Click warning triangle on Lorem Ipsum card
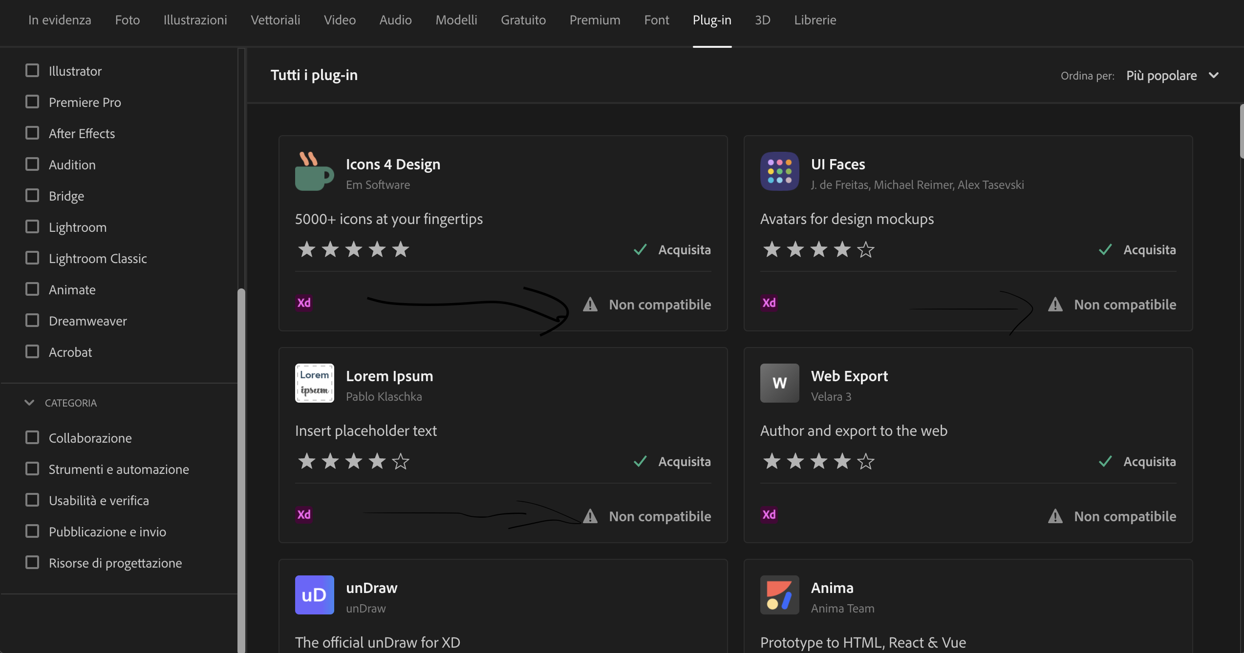The height and width of the screenshot is (653, 1244). pos(590,516)
